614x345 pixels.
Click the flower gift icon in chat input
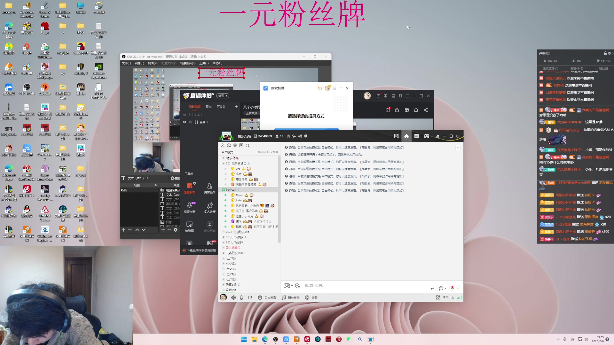(452, 287)
